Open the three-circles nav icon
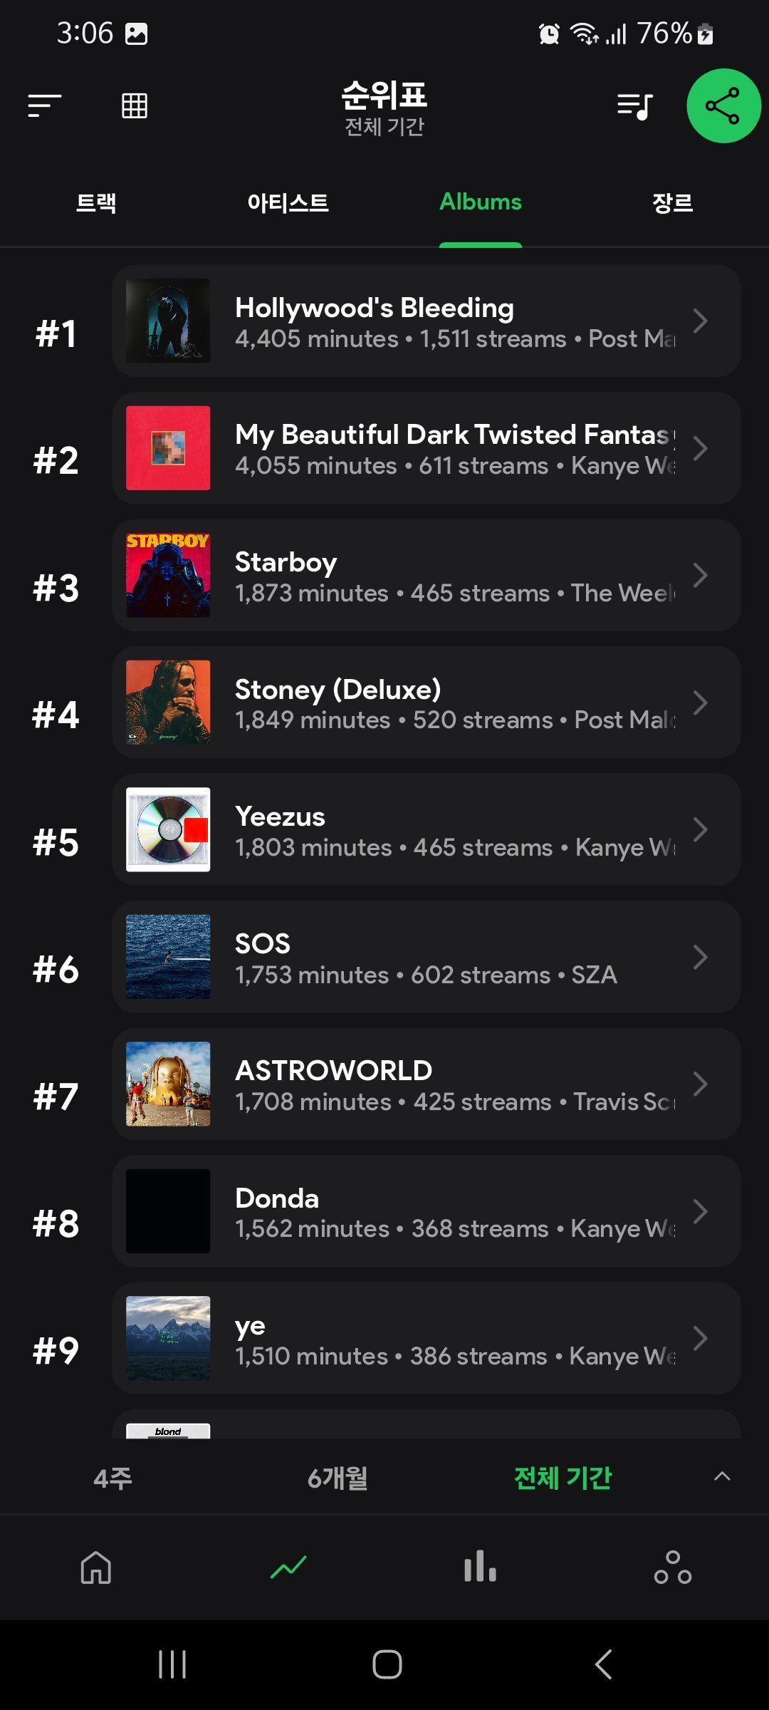The width and height of the screenshot is (769, 1710). 673,1567
